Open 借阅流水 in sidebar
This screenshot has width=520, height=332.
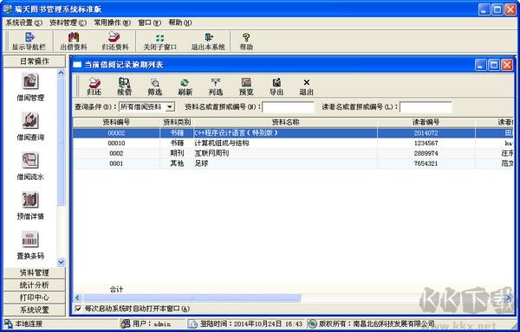(x=30, y=166)
